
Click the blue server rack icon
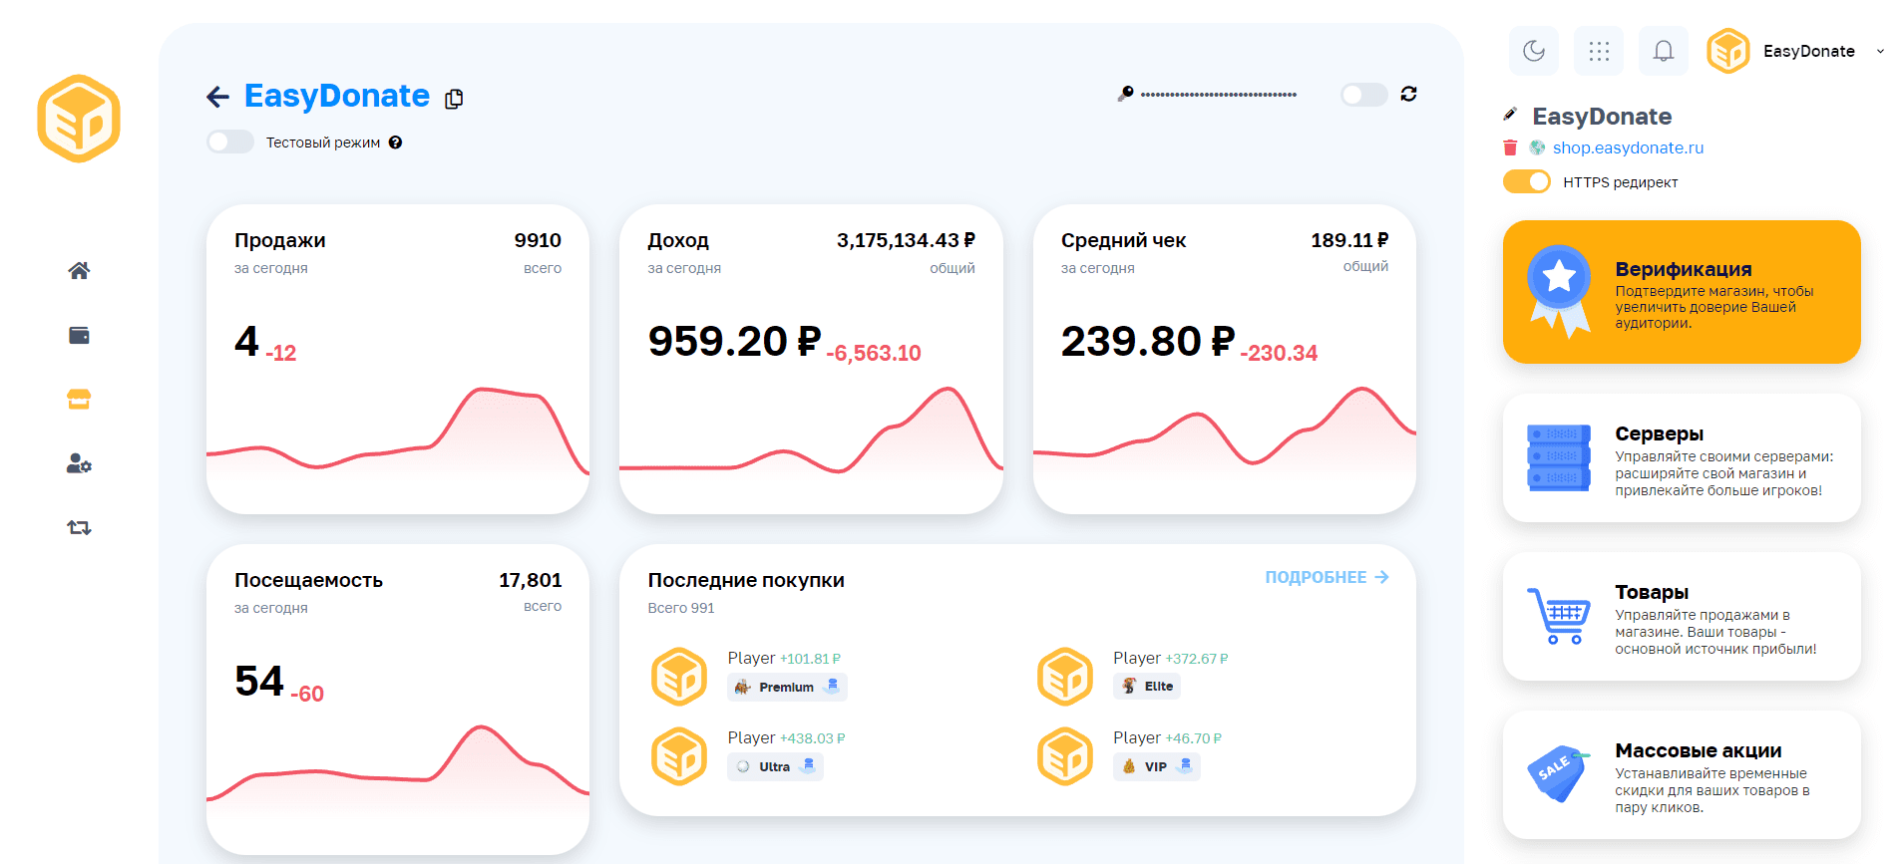(1559, 457)
